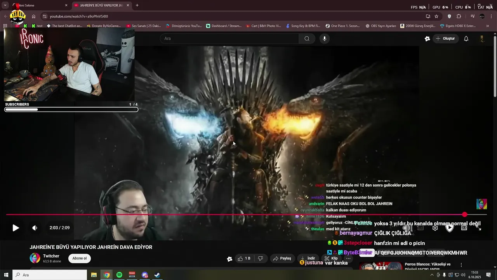Open Spotify from the taskbar
The image size is (497, 280).
[119, 275]
